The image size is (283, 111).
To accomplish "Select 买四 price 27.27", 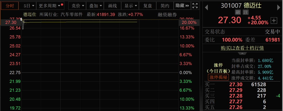I will coord(236,102).
